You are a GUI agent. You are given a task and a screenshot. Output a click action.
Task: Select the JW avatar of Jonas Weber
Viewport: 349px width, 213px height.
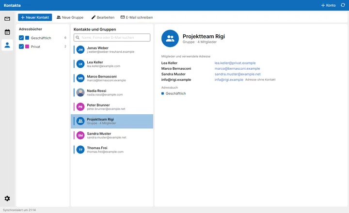[x=80, y=49]
